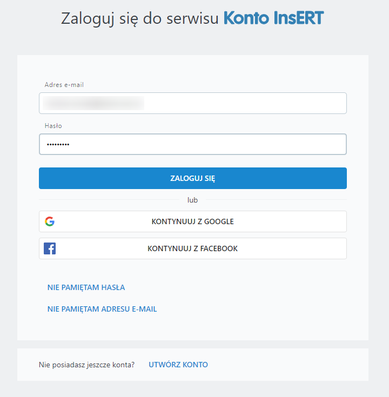389x397 pixels.
Task: Open the NIE PAMIĘTAM ADRESU E-MAIL link
Action: click(x=102, y=309)
